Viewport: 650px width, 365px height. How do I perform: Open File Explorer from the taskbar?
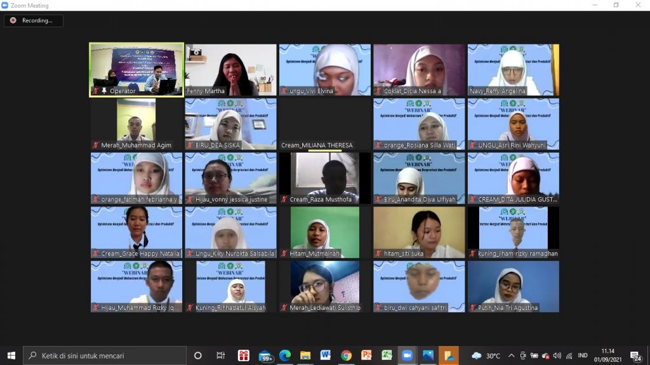305,355
